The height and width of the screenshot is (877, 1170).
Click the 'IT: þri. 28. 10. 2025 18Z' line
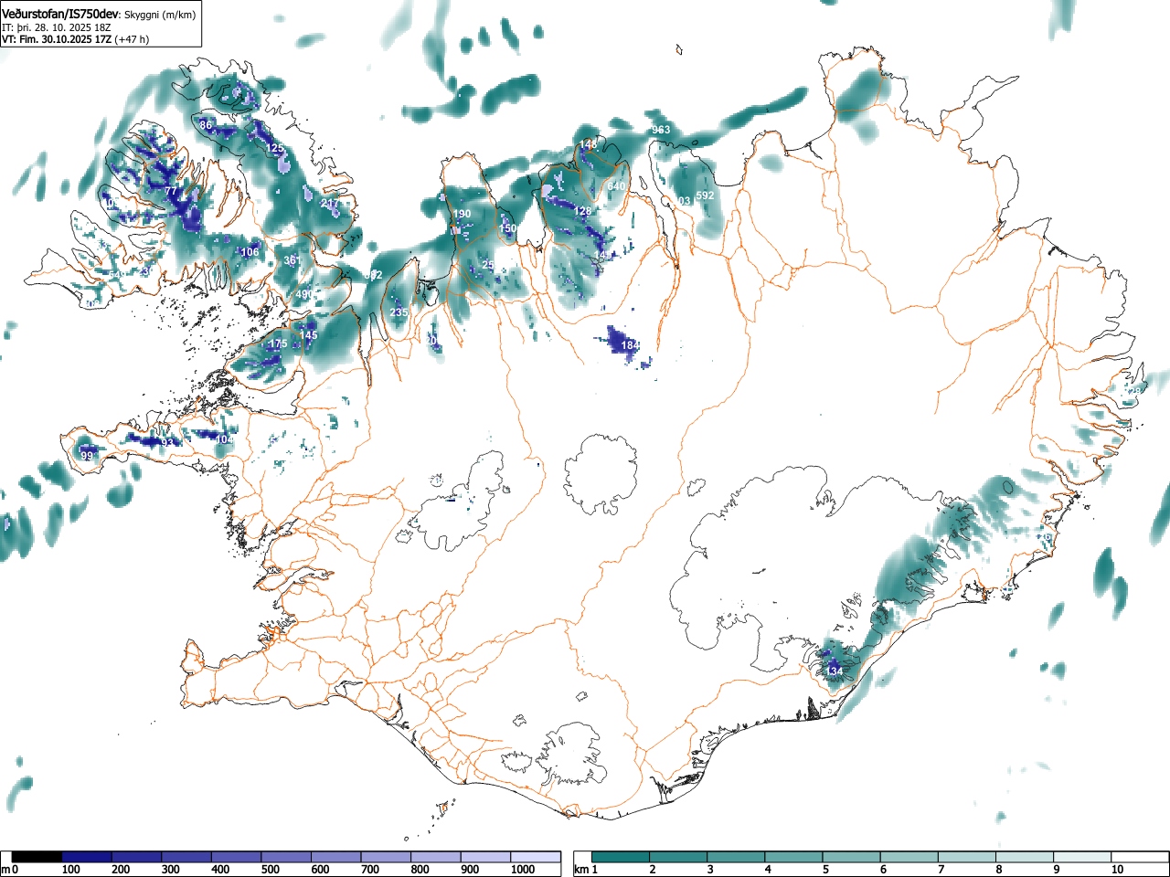click(x=57, y=27)
